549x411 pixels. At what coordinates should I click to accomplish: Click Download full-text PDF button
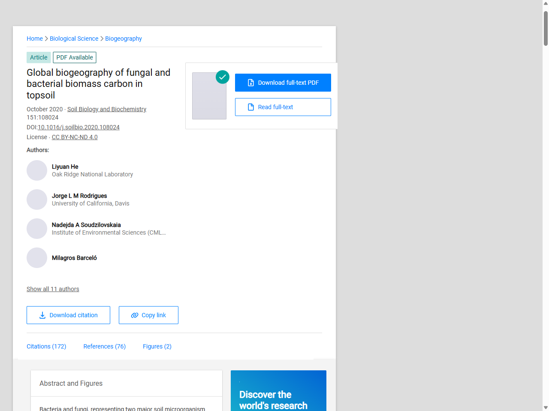click(x=283, y=83)
